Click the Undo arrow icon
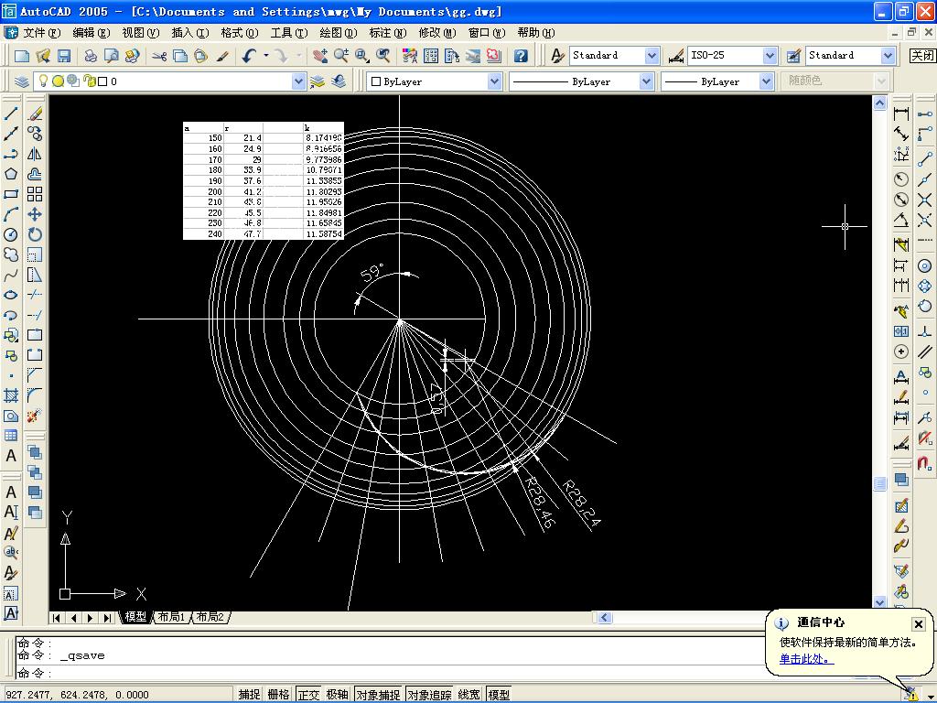Screen dimensions: 937x703 click(249, 56)
